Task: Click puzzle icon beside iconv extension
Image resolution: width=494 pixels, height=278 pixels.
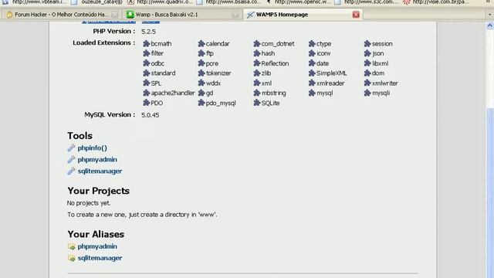Action: tap(312, 53)
